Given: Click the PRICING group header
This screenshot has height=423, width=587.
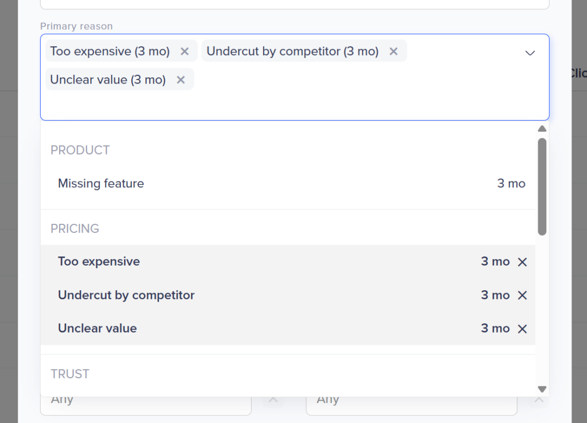Looking at the screenshot, I should (75, 229).
